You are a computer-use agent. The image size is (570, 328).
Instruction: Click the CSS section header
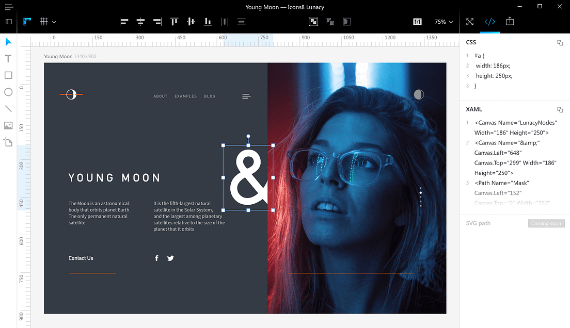pyautogui.click(x=471, y=42)
